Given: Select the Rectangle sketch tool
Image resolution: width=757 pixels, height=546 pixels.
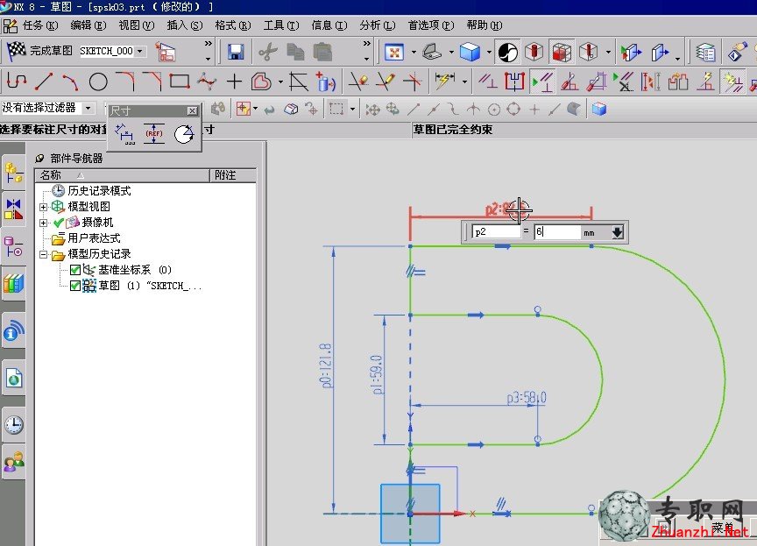Looking at the screenshot, I should coord(179,82).
